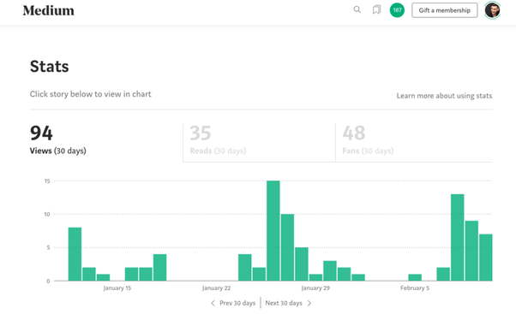
Task: Select the first 8-view bar in the chart
Action: [x=75, y=254]
